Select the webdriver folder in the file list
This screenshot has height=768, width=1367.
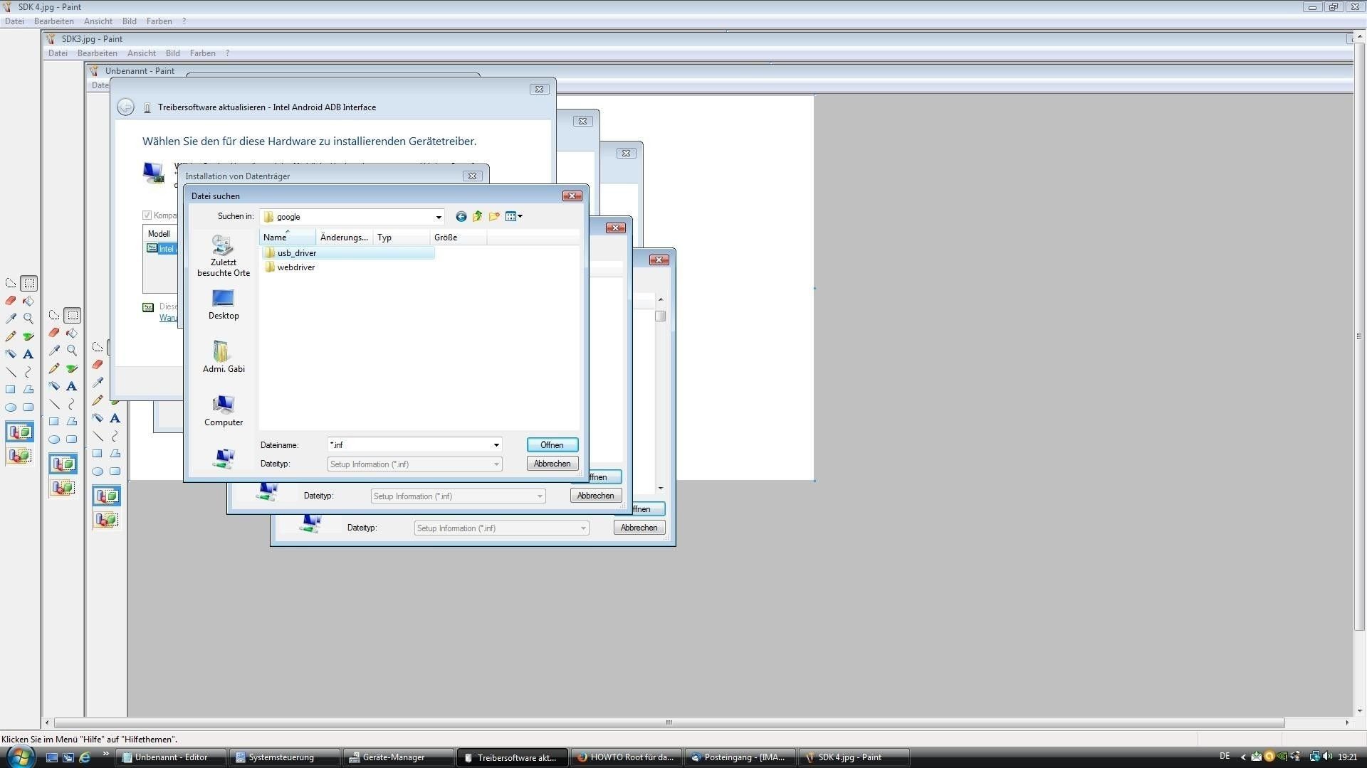point(289,267)
